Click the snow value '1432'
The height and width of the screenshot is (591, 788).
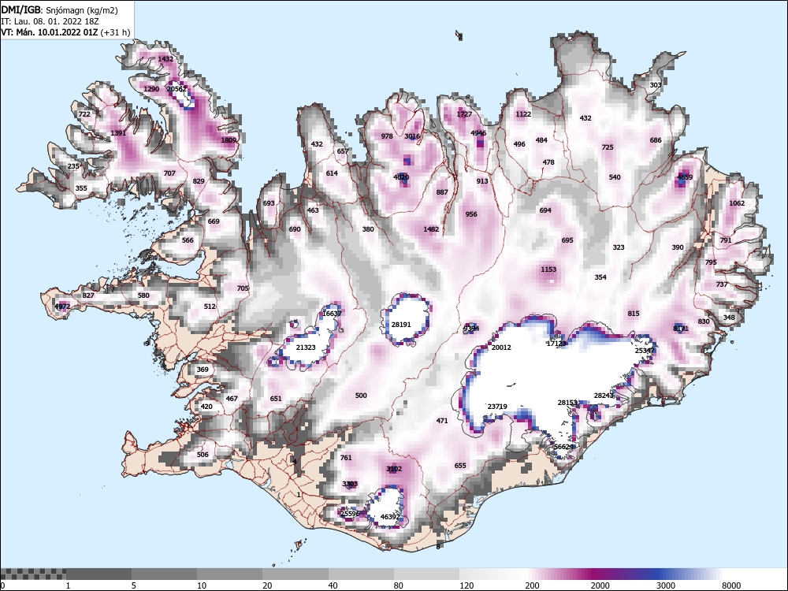(165, 59)
